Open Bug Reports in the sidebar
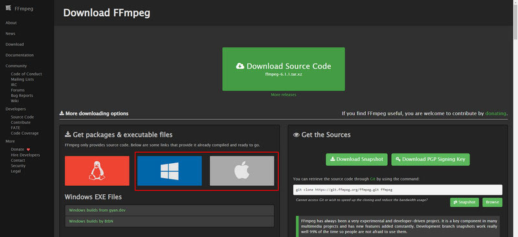The image size is (518, 237). (x=22, y=96)
